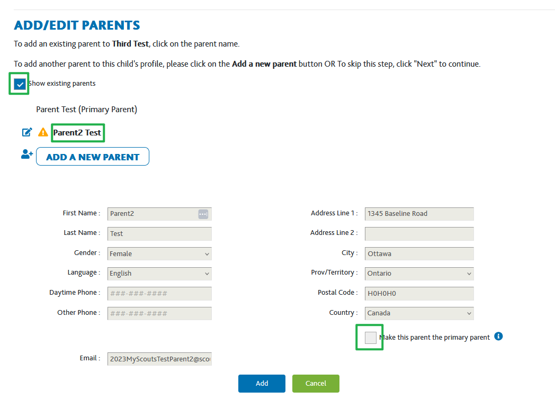Viewport: 555px width, 409px height.
Task: Uncheck Show existing parents checkbox
Action: tap(20, 84)
